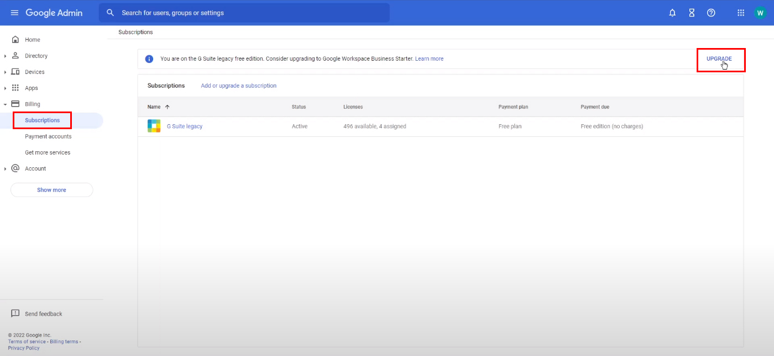Expand the Account section arrow
The image size is (774, 356).
(x=5, y=169)
